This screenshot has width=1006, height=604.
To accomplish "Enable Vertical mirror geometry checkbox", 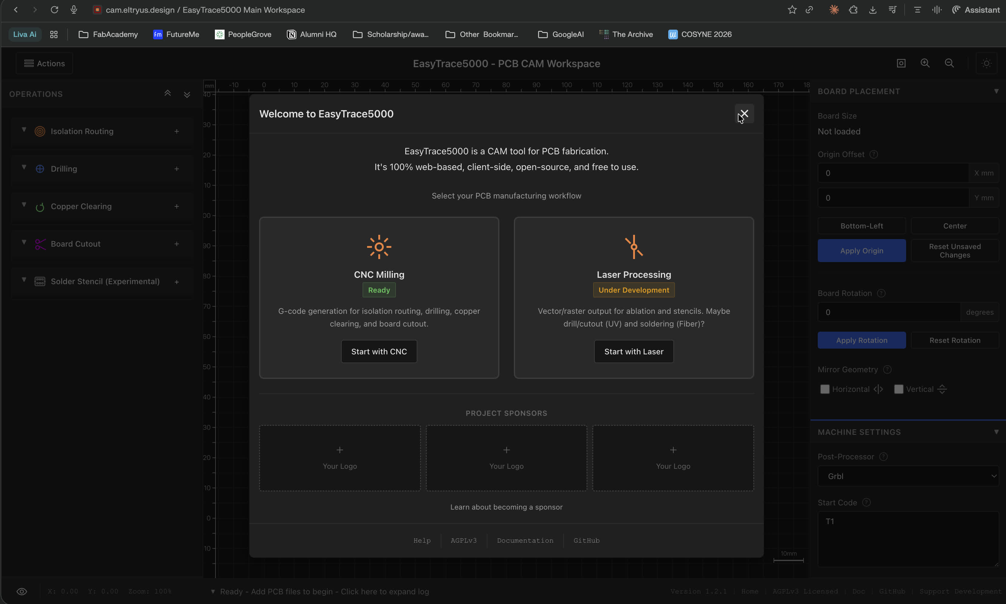I will [x=899, y=389].
